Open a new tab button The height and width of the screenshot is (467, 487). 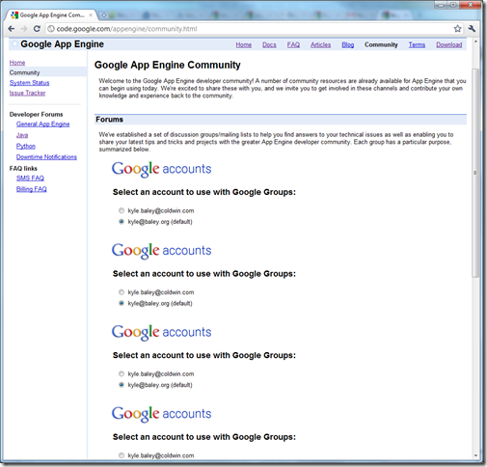click(104, 15)
